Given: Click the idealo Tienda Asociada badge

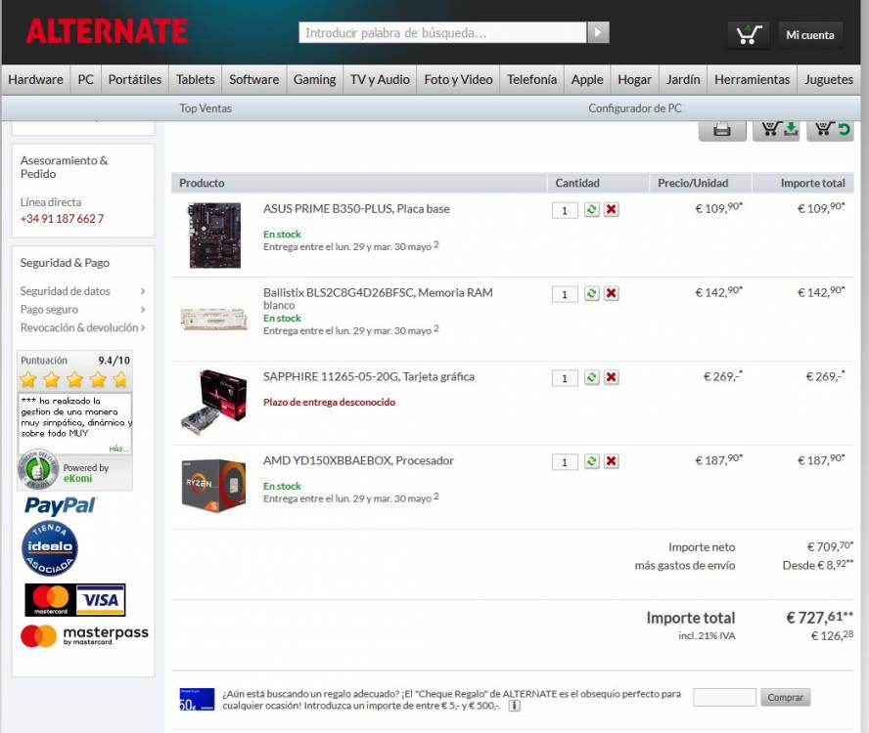Looking at the screenshot, I should coord(50,548).
